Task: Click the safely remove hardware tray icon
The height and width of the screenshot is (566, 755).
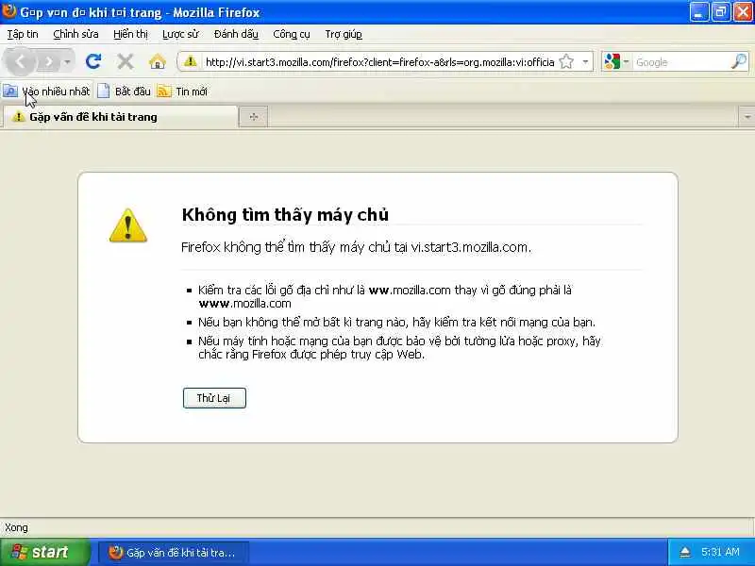Action: 685,552
